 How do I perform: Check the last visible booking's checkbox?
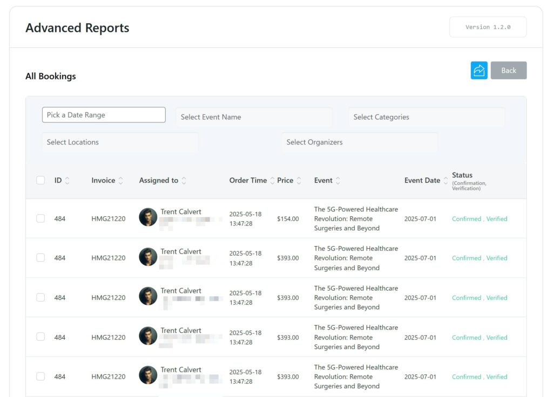tap(41, 377)
